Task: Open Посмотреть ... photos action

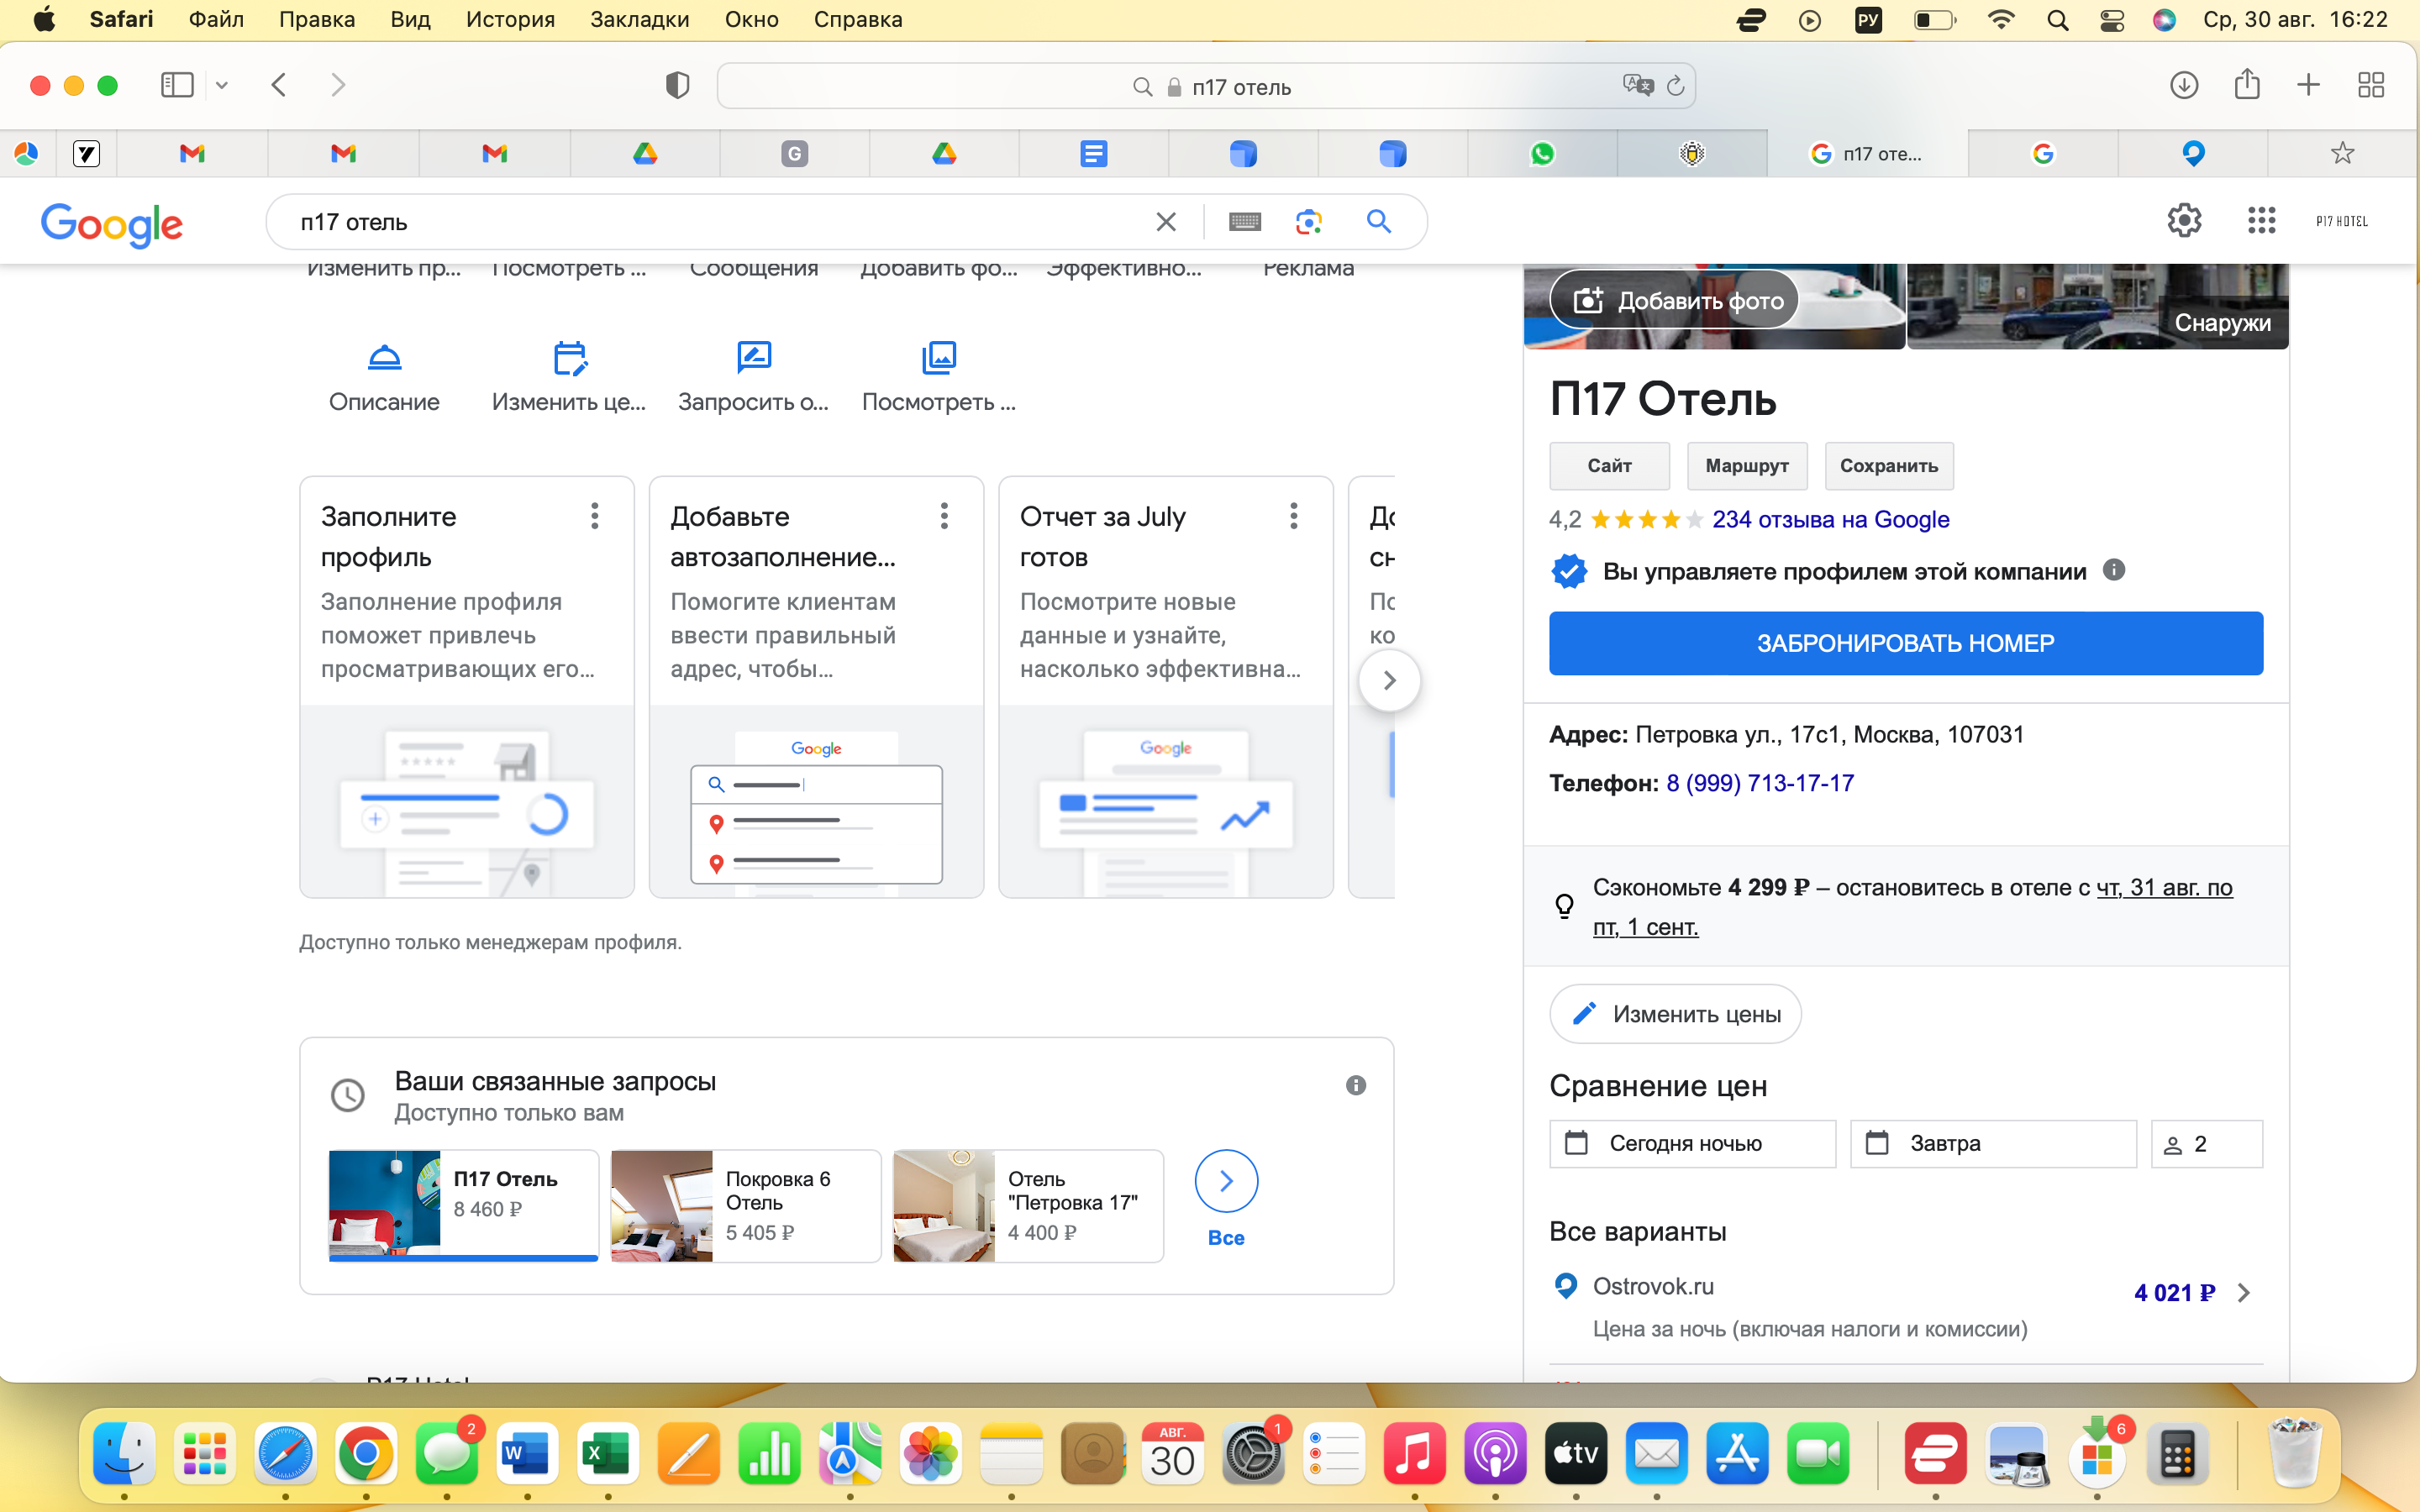Action: [939, 378]
